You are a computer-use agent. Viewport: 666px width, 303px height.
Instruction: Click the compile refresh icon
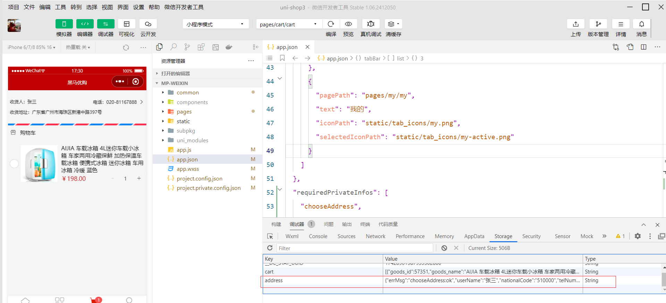tap(331, 24)
